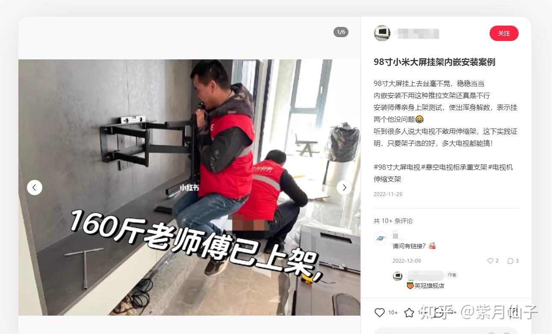Open the commenter's planet avatar
The height and width of the screenshot is (334, 552).
tap(381, 238)
